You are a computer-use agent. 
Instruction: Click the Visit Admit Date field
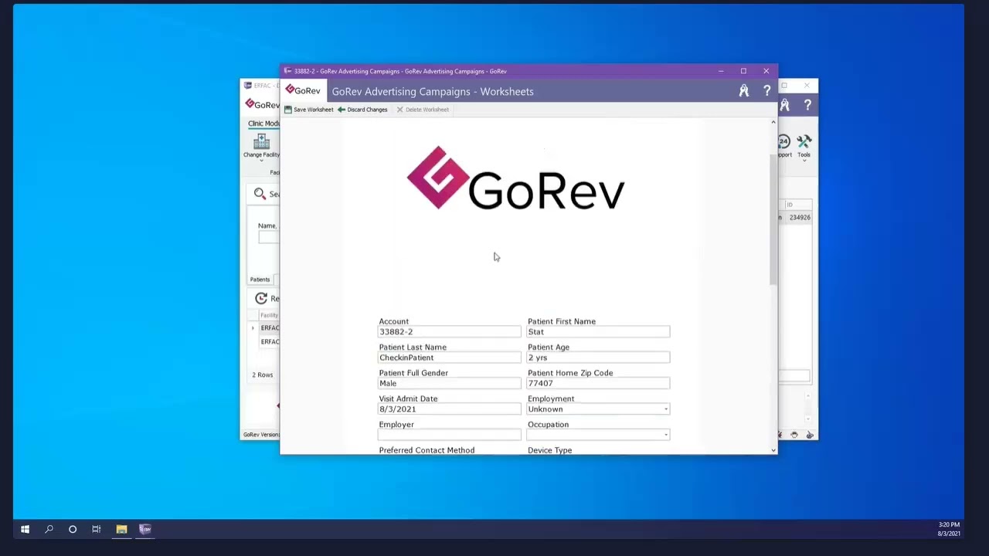click(x=450, y=409)
